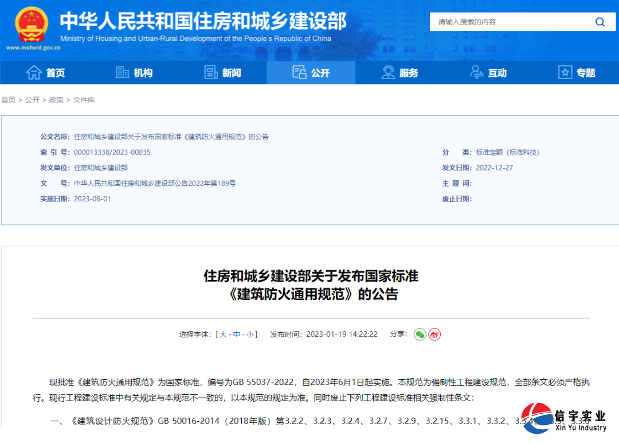619x443 pixels.
Task: Share the article via the green WeChat icon
Action: (420, 334)
